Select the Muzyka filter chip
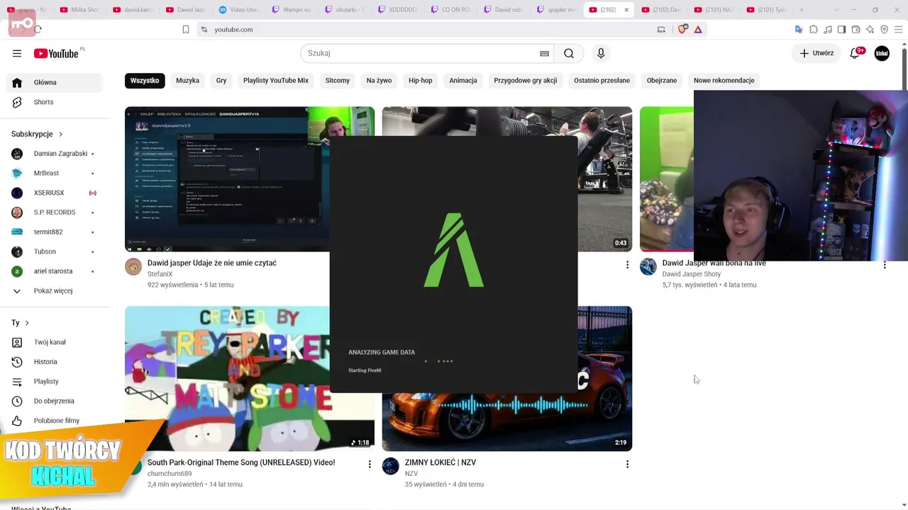The image size is (908, 510). pyautogui.click(x=187, y=80)
